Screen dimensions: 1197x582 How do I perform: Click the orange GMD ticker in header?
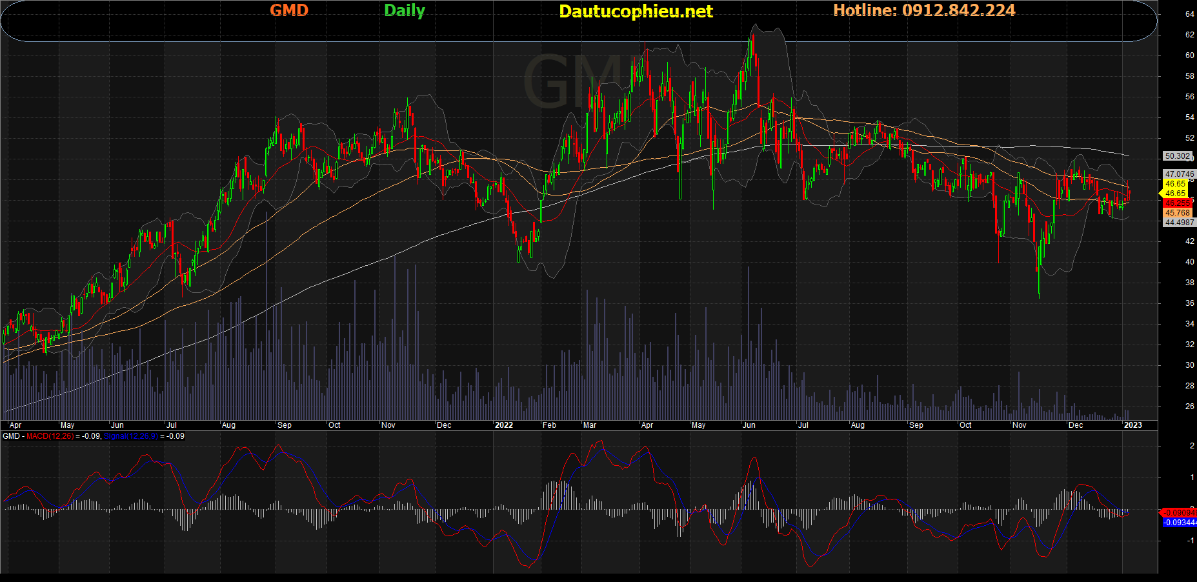(x=289, y=10)
